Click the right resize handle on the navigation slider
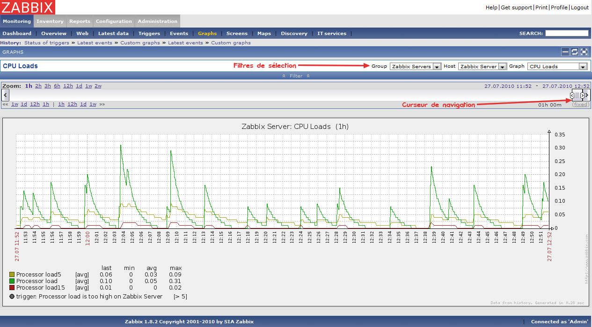 click(x=582, y=96)
